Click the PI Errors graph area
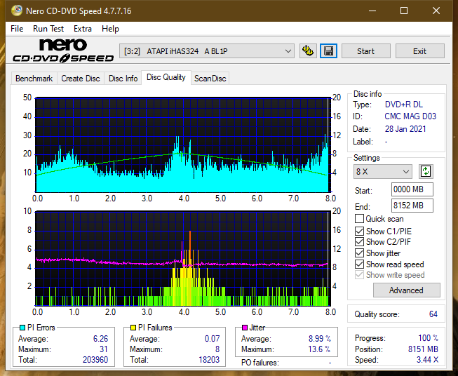The image size is (458, 376). [182, 145]
